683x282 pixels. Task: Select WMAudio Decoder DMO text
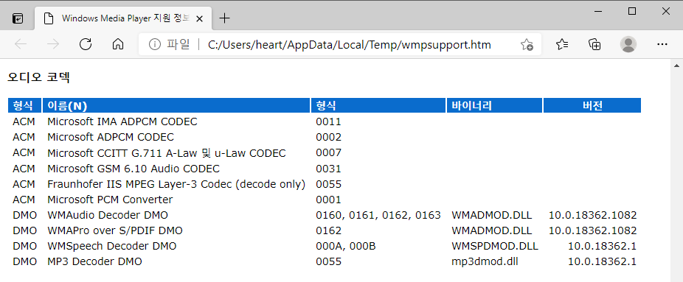coord(108,215)
